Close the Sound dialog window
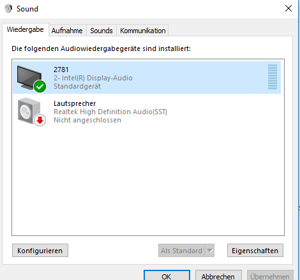 (x=289, y=8)
